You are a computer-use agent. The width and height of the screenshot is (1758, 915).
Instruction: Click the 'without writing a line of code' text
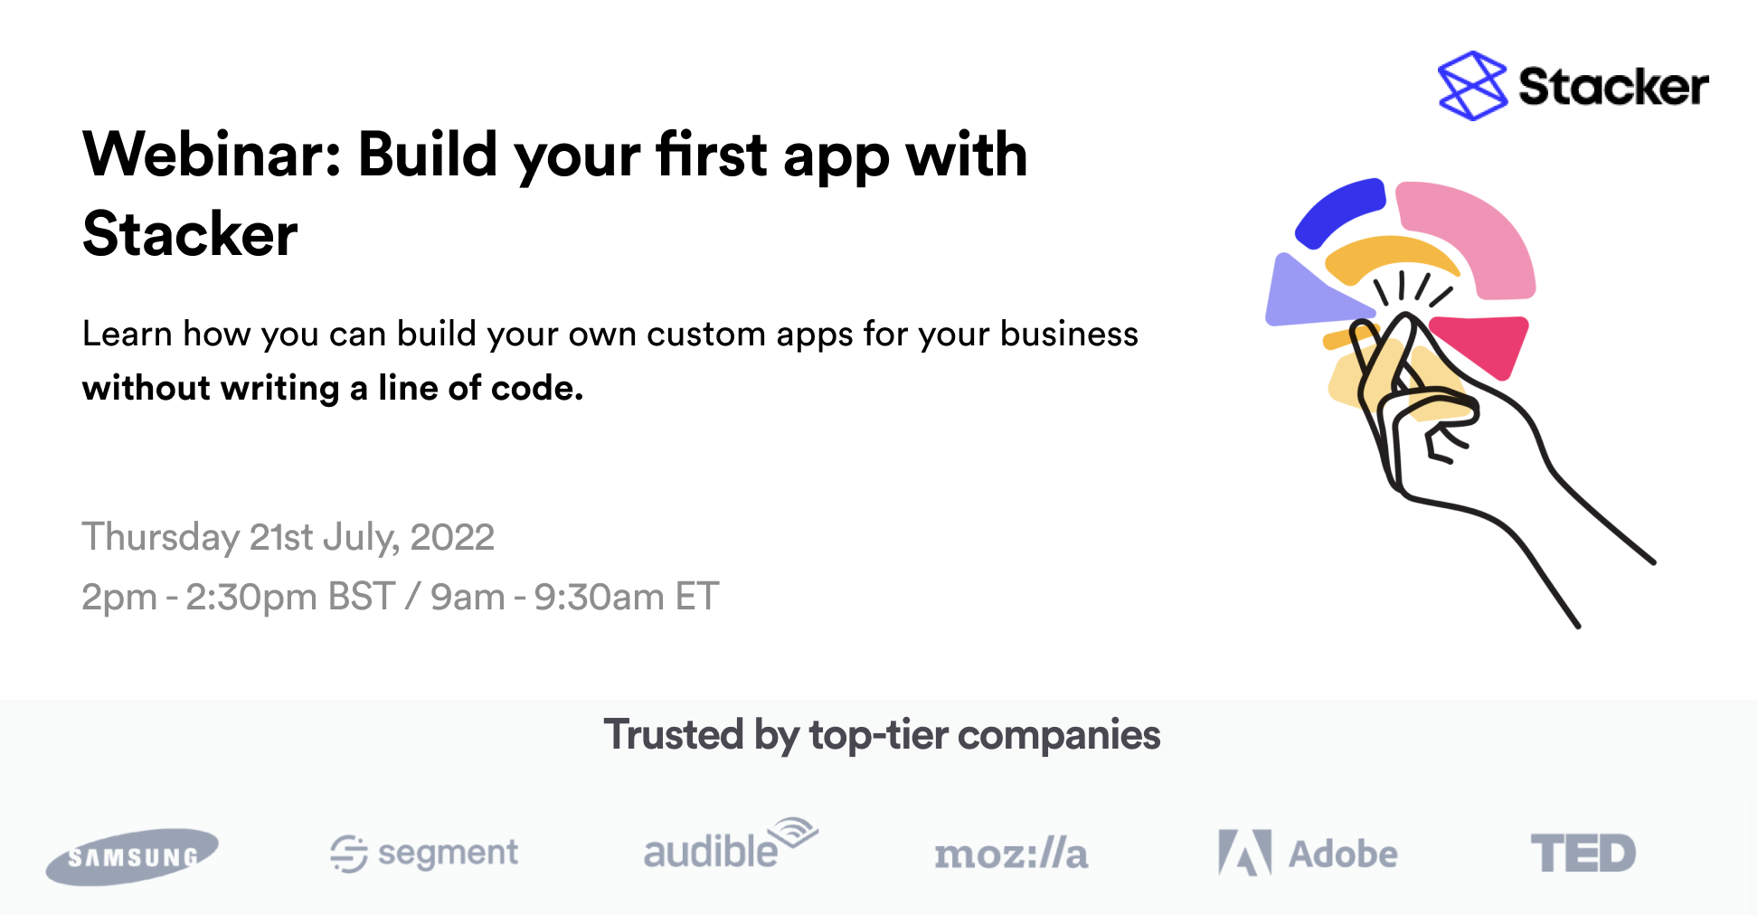tap(333, 388)
